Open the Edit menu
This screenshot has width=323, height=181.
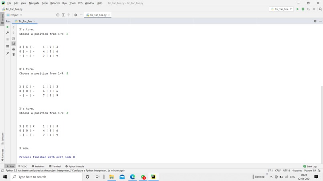[x=16, y=3]
